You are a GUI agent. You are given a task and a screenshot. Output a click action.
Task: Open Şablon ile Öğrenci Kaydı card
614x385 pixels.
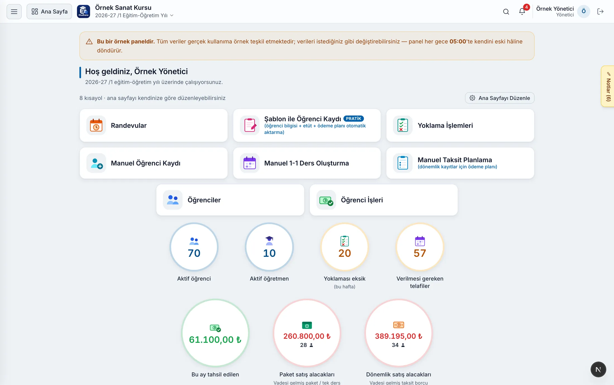(x=307, y=125)
